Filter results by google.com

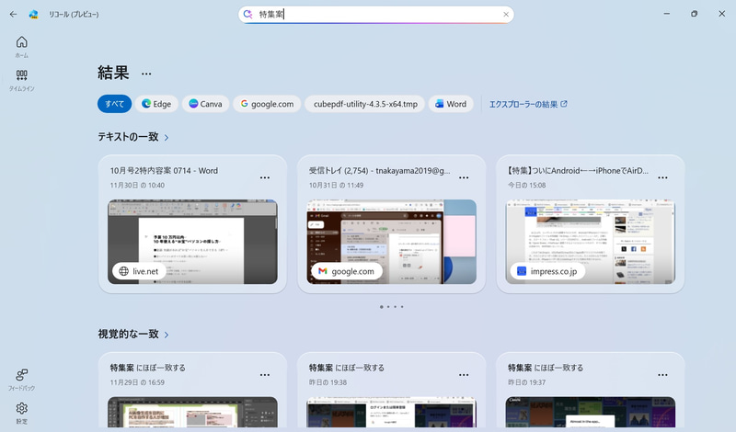267,104
